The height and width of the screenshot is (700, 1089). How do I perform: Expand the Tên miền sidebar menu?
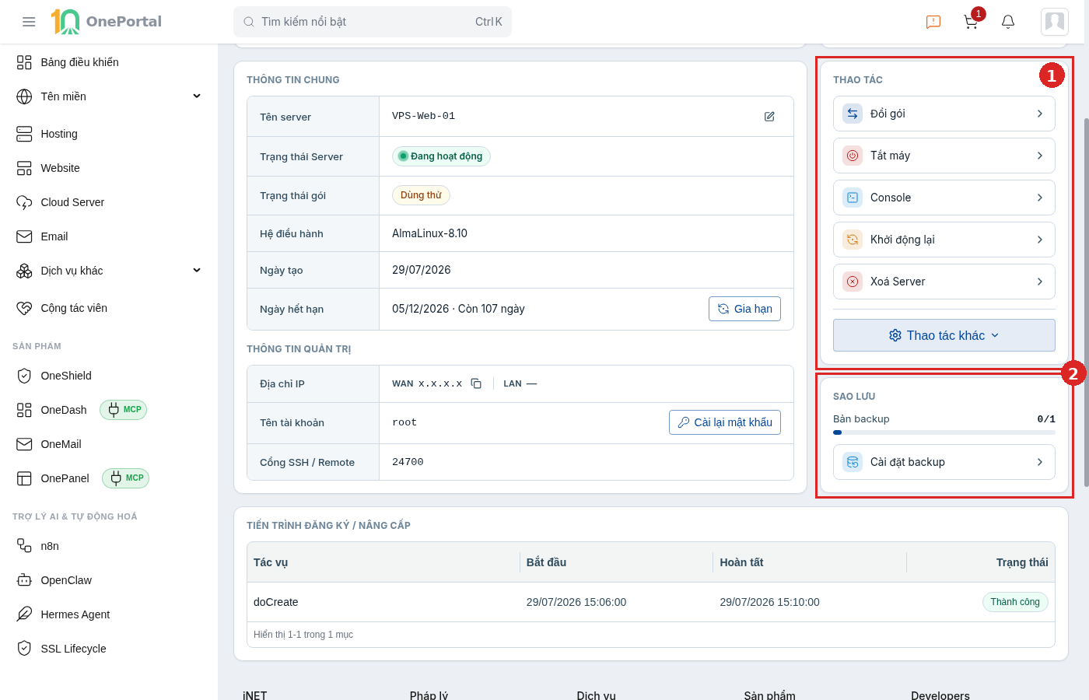coord(109,96)
